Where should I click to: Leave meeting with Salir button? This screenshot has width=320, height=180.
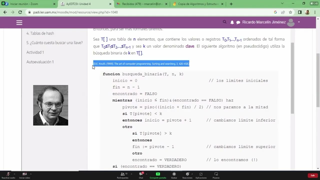pos(313,175)
